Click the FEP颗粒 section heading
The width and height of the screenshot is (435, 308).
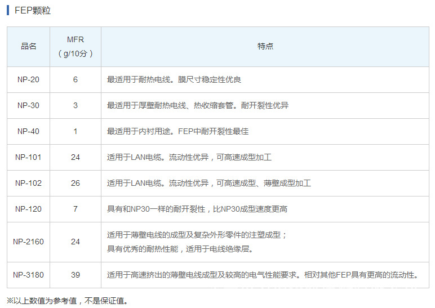(33, 11)
